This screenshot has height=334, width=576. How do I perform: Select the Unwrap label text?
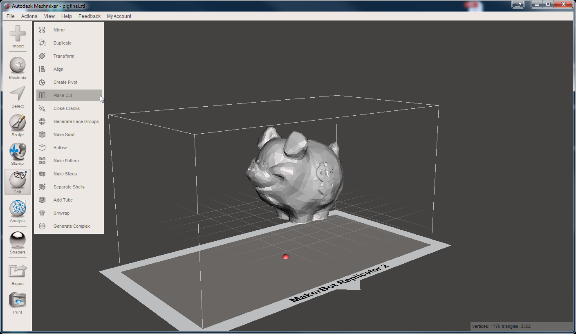(61, 213)
